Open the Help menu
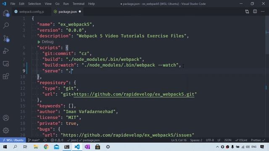The image size is (269, 151). click(x=92, y=4)
